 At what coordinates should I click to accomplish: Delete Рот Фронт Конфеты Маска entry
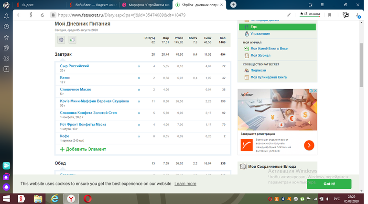[139, 125]
